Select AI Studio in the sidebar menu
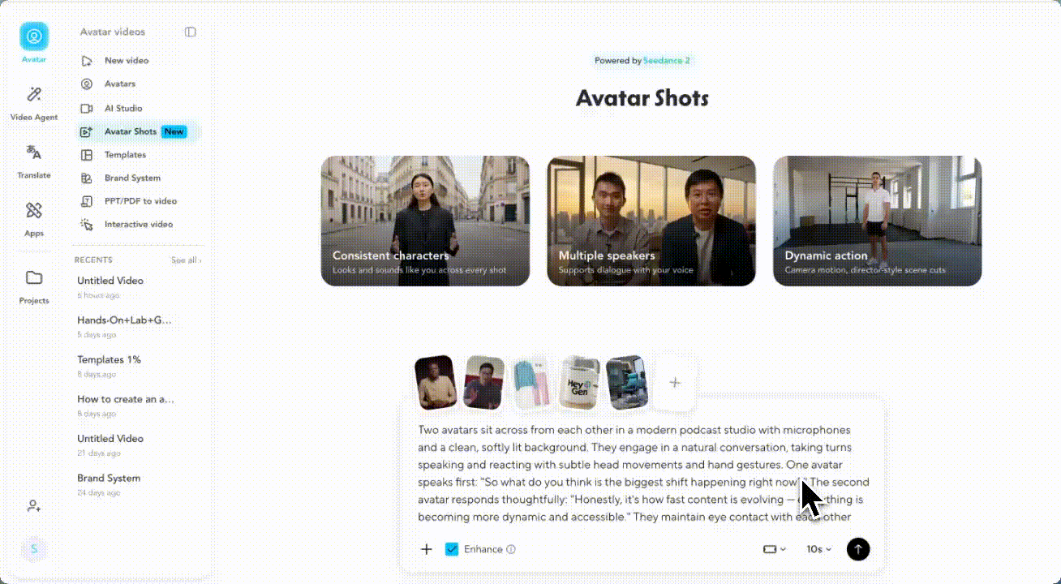The image size is (1061, 584). pyautogui.click(x=123, y=108)
